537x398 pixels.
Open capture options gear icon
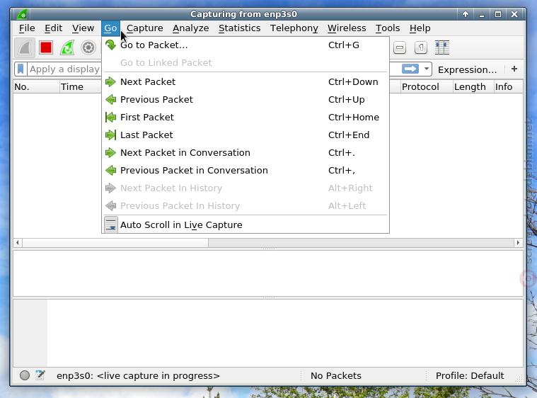pos(88,47)
